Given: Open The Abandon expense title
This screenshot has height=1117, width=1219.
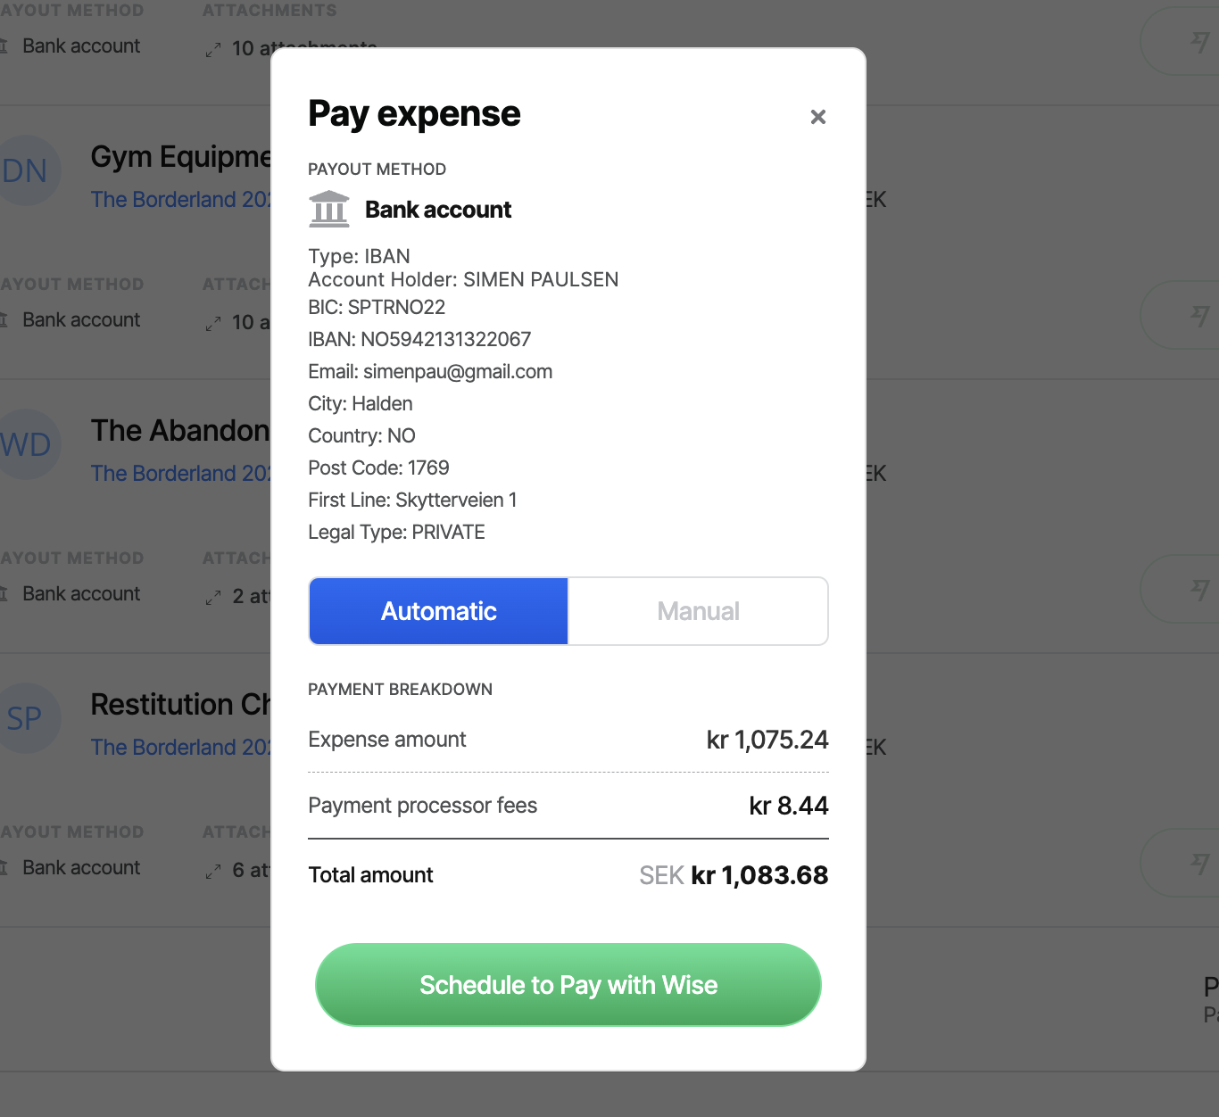Looking at the screenshot, I should point(180,431).
